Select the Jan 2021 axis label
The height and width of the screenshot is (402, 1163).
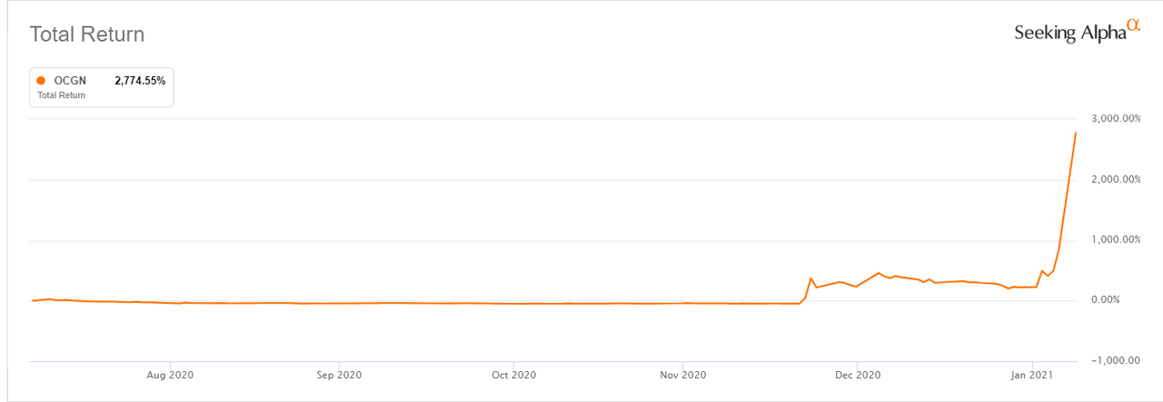coord(1032,373)
